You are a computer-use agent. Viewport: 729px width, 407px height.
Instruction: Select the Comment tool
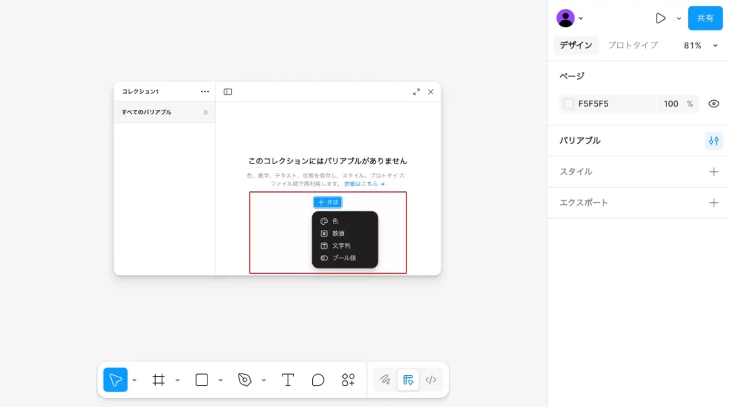tap(318, 380)
